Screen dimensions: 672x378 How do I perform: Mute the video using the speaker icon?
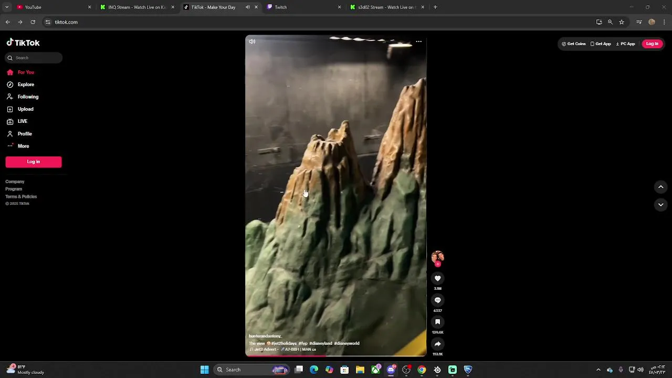tap(252, 41)
